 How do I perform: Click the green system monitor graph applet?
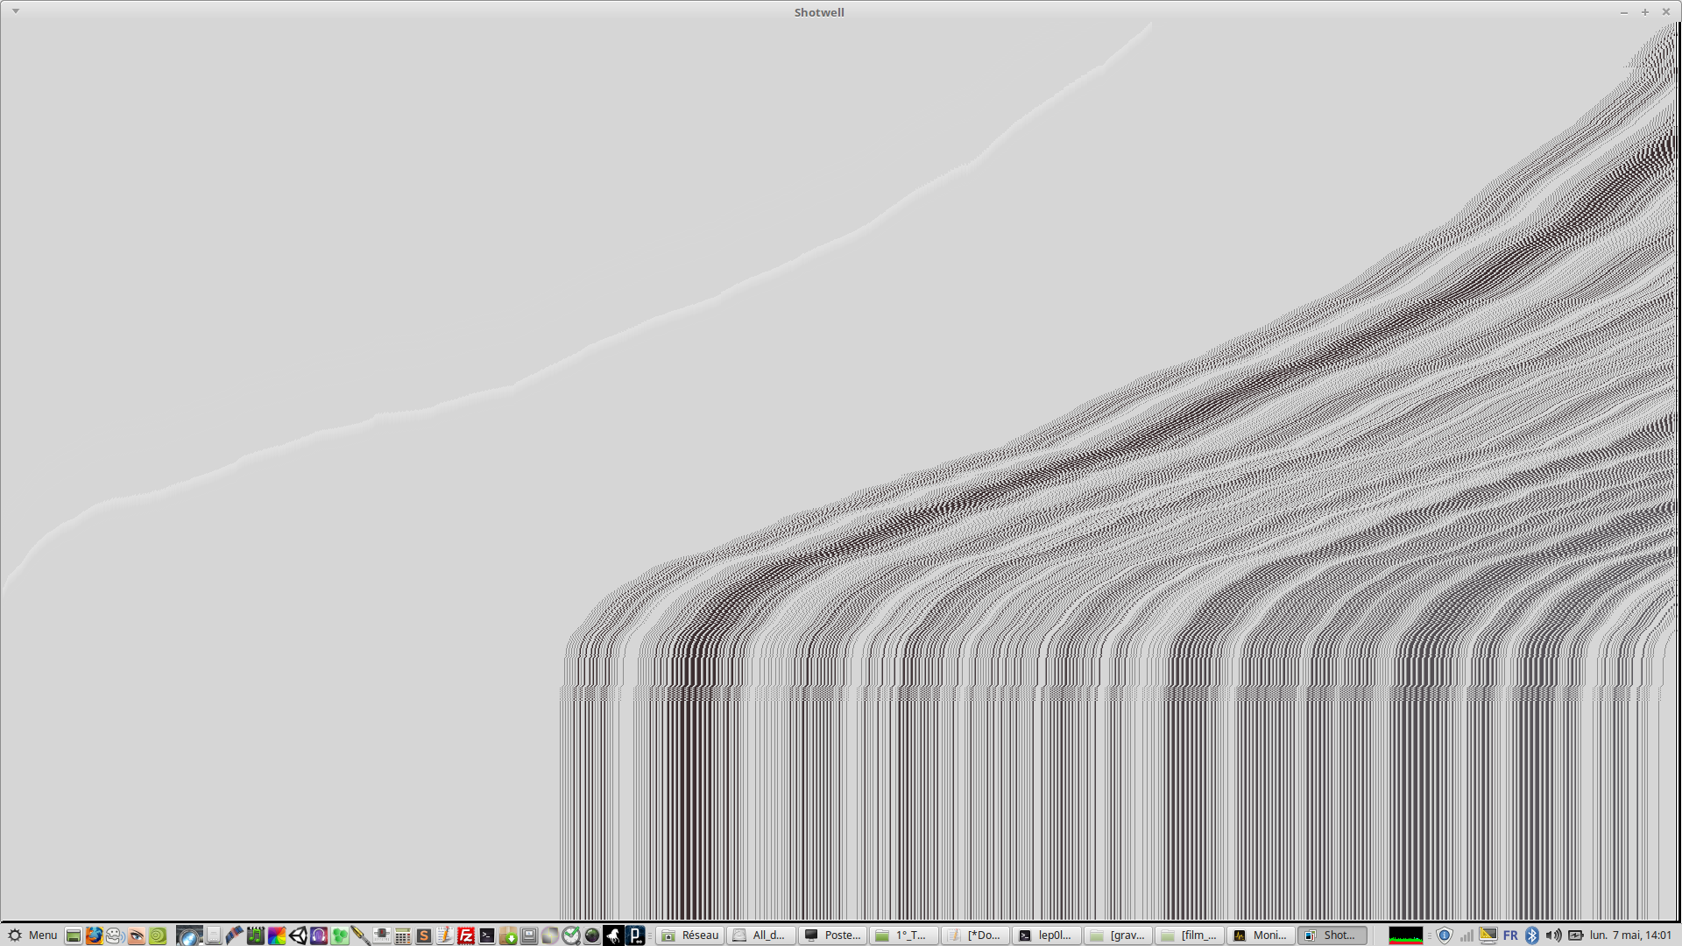(x=1405, y=935)
